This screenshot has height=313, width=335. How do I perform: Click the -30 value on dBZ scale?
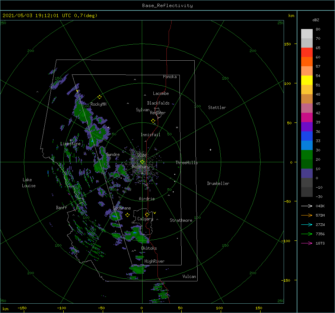pyautogui.click(x=319, y=197)
